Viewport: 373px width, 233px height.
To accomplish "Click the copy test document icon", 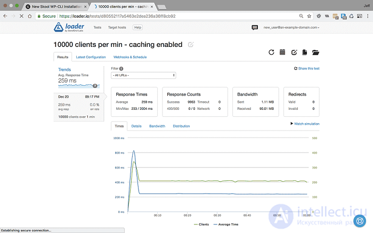I will 304,52.
